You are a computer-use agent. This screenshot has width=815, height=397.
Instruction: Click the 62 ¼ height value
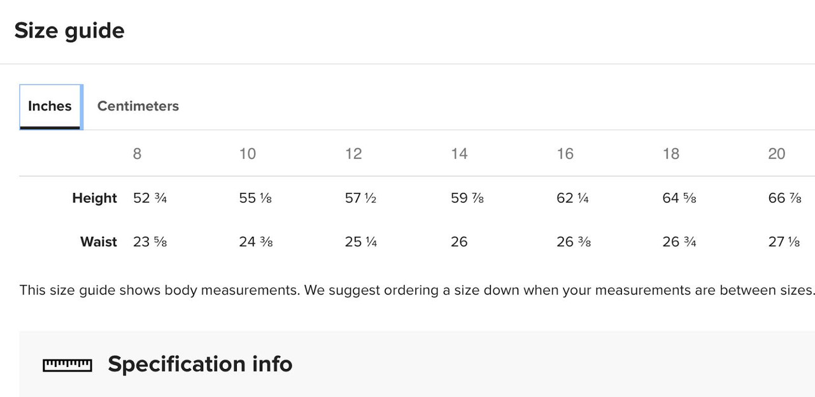(572, 198)
